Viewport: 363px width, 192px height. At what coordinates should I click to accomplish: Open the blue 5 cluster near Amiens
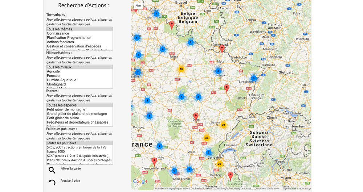pyautogui.click(x=137, y=37)
